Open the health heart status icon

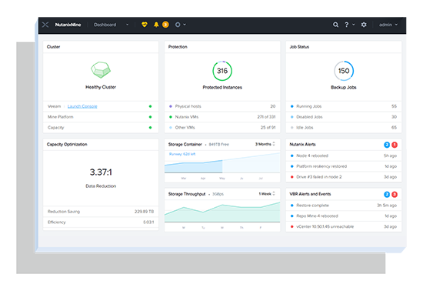click(x=145, y=25)
